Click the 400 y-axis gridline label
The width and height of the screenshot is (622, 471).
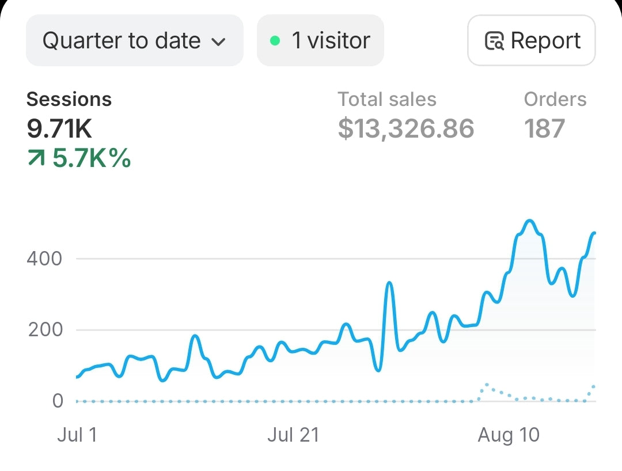tap(44, 259)
